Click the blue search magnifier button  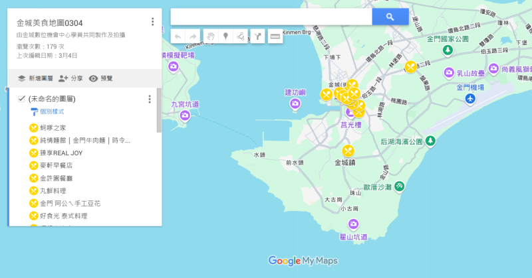(390, 17)
